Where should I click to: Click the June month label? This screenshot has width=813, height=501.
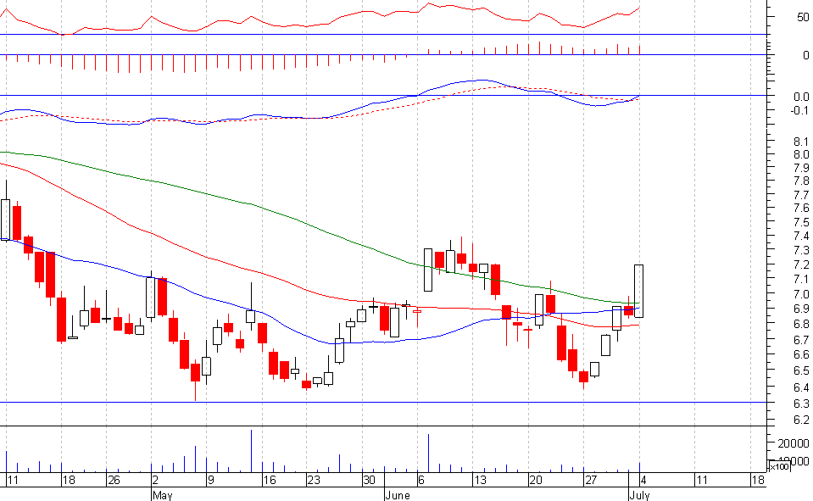click(398, 495)
